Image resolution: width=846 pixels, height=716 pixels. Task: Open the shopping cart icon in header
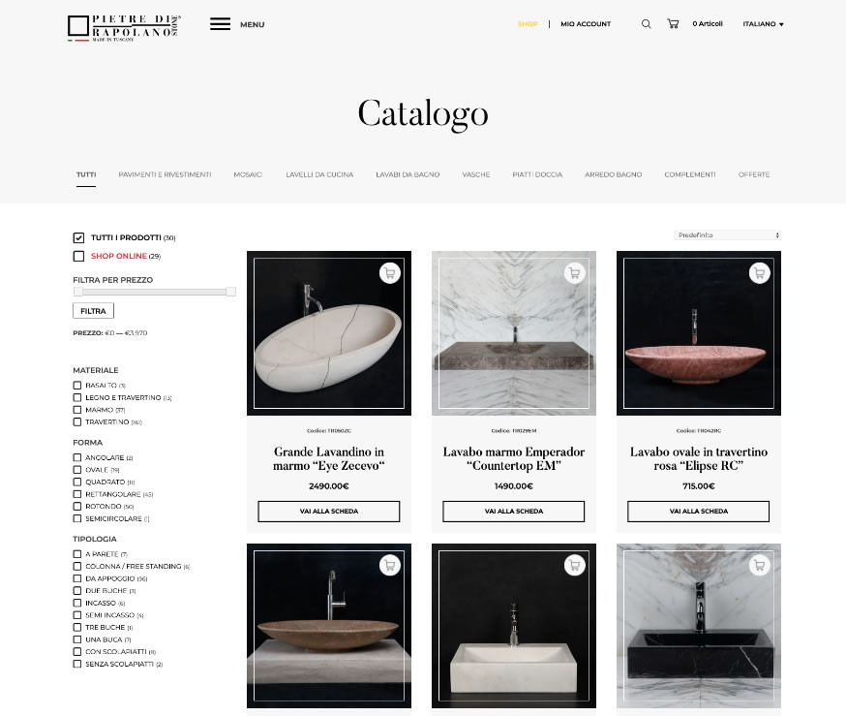[x=673, y=24]
